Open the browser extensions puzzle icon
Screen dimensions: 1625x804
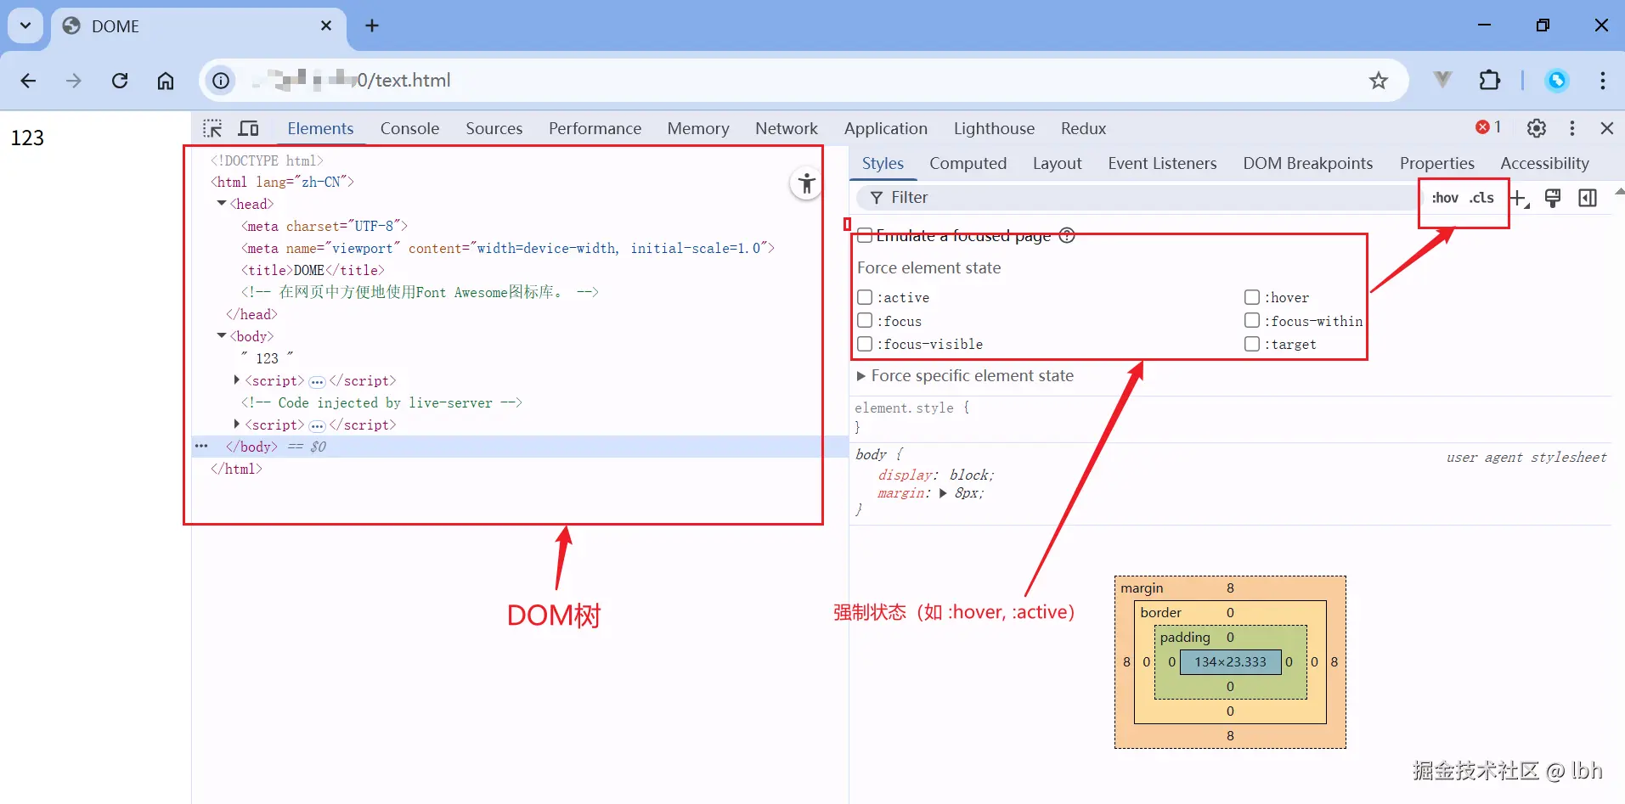[x=1489, y=81]
